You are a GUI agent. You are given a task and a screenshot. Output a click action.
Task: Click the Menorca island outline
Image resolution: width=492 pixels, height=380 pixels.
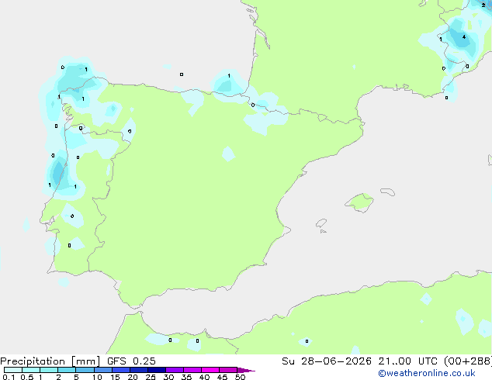click(x=387, y=192)
